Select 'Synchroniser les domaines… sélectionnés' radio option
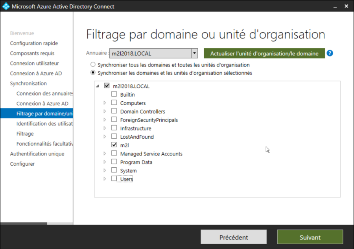 (x=93, y=73)
